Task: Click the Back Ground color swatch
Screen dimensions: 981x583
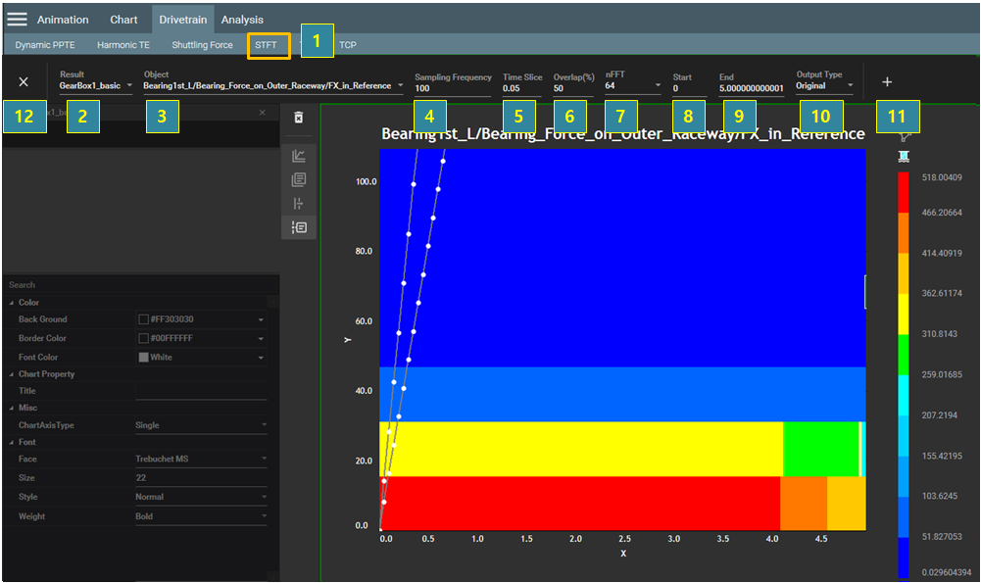Action: (144, 319)
